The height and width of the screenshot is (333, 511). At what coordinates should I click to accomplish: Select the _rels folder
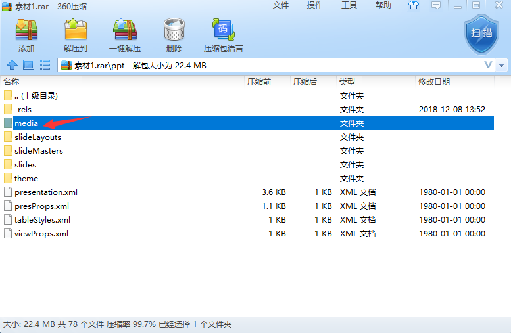coord(247,110)
